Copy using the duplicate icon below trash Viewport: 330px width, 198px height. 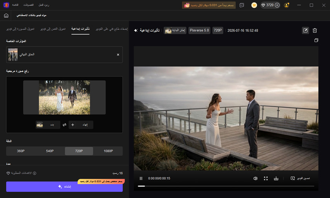point(316,40)
